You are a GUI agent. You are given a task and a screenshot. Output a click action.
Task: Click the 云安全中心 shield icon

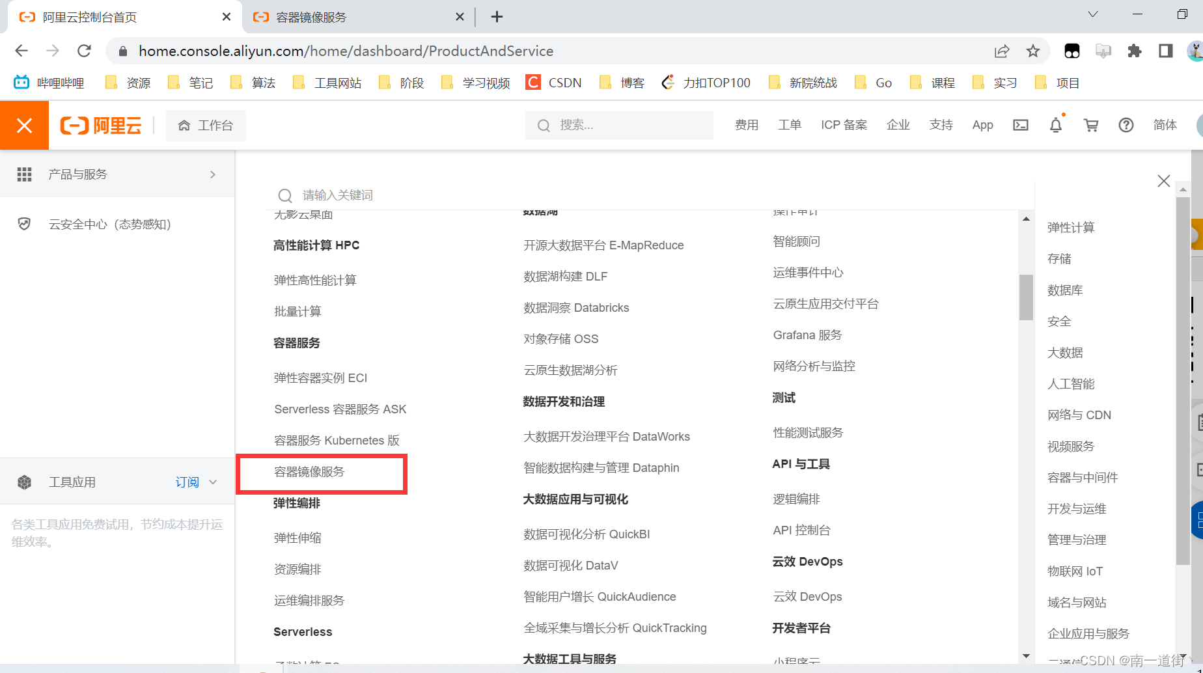[24, 225]
